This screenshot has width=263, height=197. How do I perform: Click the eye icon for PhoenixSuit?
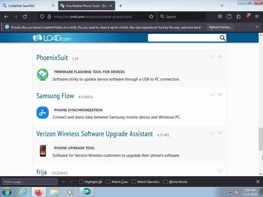(220, 57)
